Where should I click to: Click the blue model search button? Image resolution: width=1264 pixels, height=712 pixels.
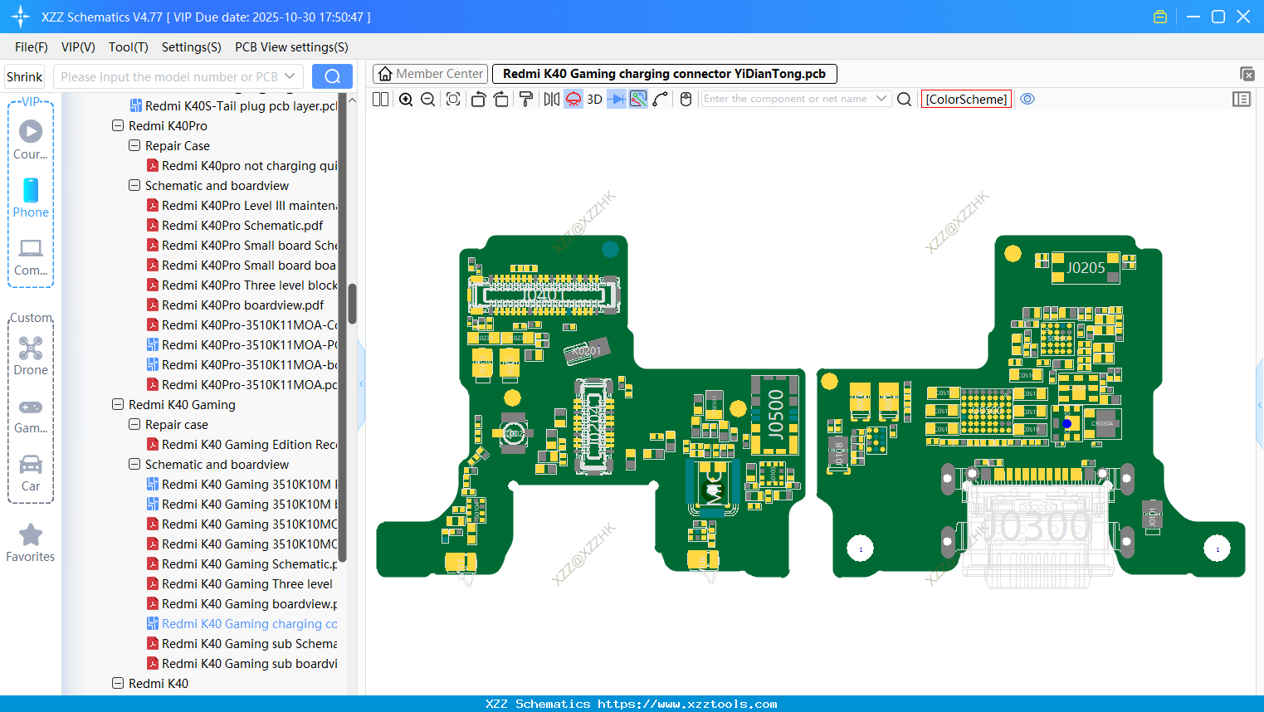pyautogui.click(x=332, y=76)
